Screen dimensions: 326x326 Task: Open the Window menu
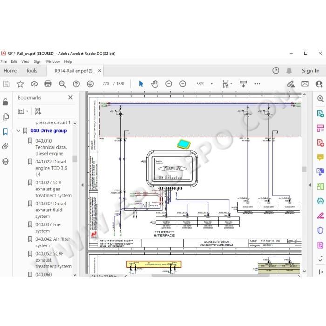(53, 61)
